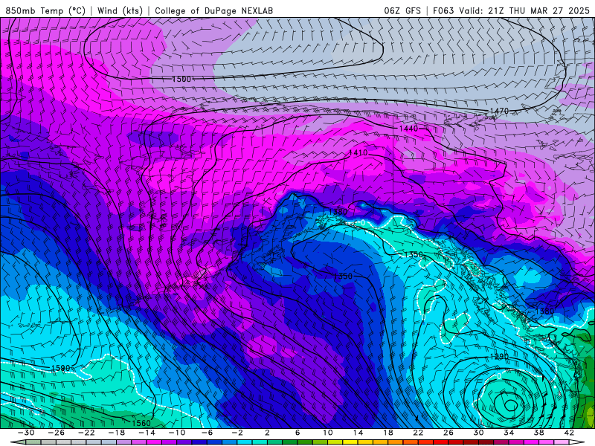Click the '850mb Temp (°C)' title text

pos(45,10)
